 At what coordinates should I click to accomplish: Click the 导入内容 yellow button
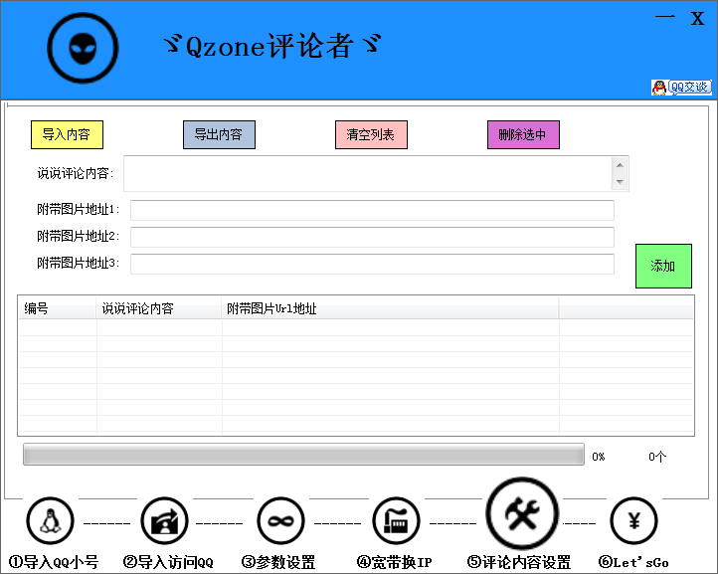pos(67,134)
